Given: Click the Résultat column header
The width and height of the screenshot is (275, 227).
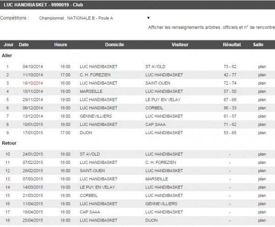Looking at the screenshot, I should 232,44.
